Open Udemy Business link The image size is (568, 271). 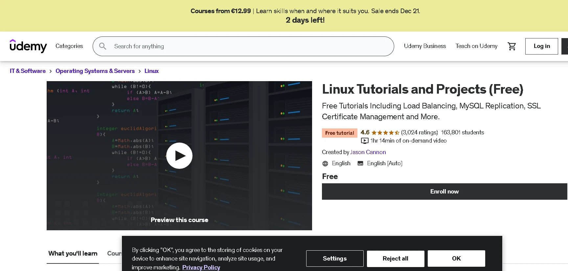[425, 46]
